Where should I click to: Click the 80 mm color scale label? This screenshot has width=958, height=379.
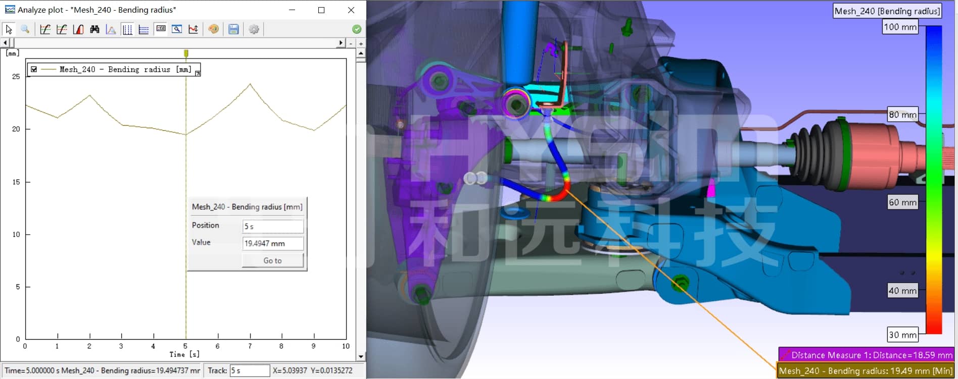pyautogui.click(x=902, y=115)
